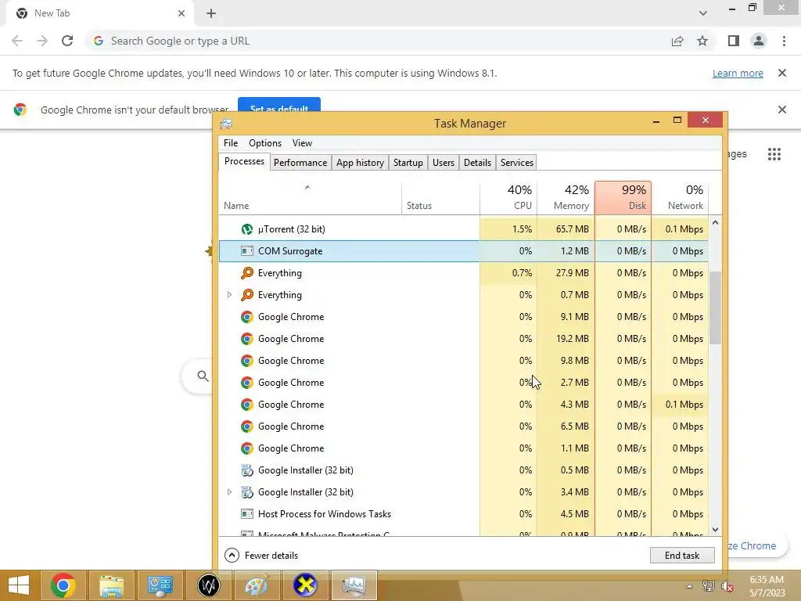The width and height of the screenshot is (801, 601).
Task: Click the µTorrent process icon
Action: pyautogui.click(x=247, y=229)
